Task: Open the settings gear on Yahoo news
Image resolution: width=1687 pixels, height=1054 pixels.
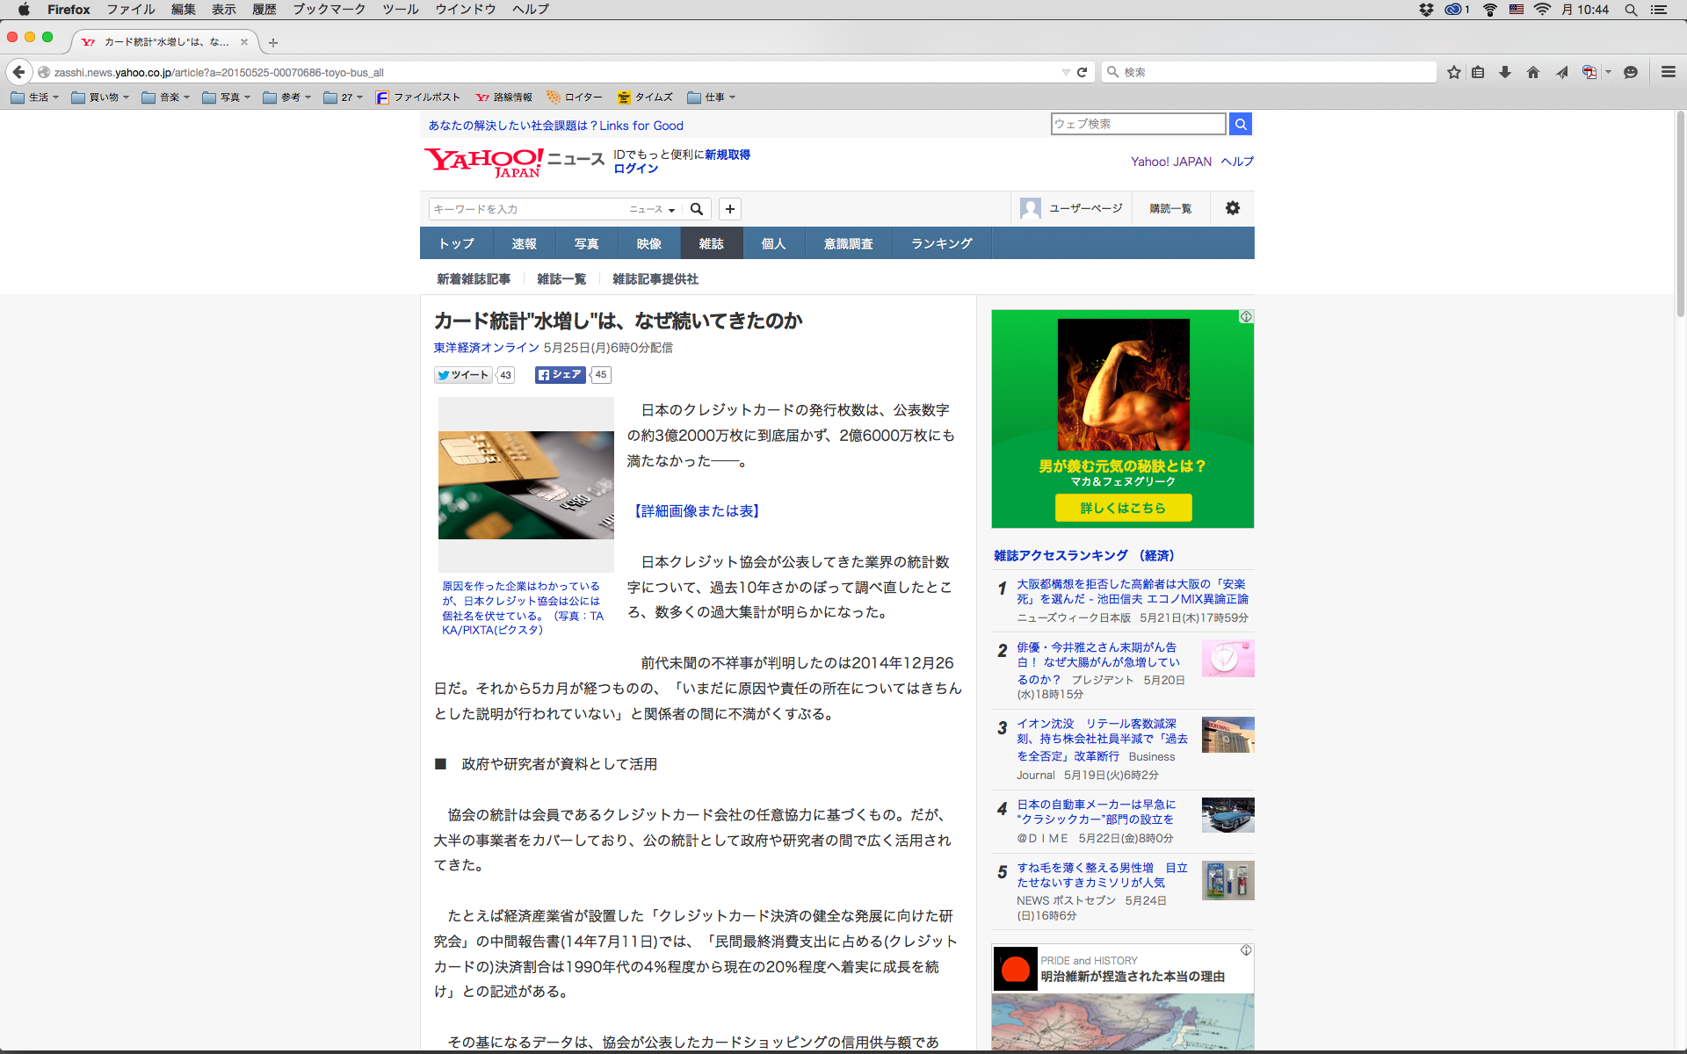Action: (1232, 208)
